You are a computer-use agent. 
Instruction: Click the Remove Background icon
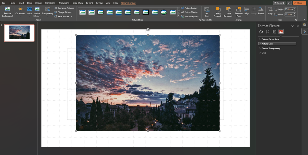coord(8,10)
